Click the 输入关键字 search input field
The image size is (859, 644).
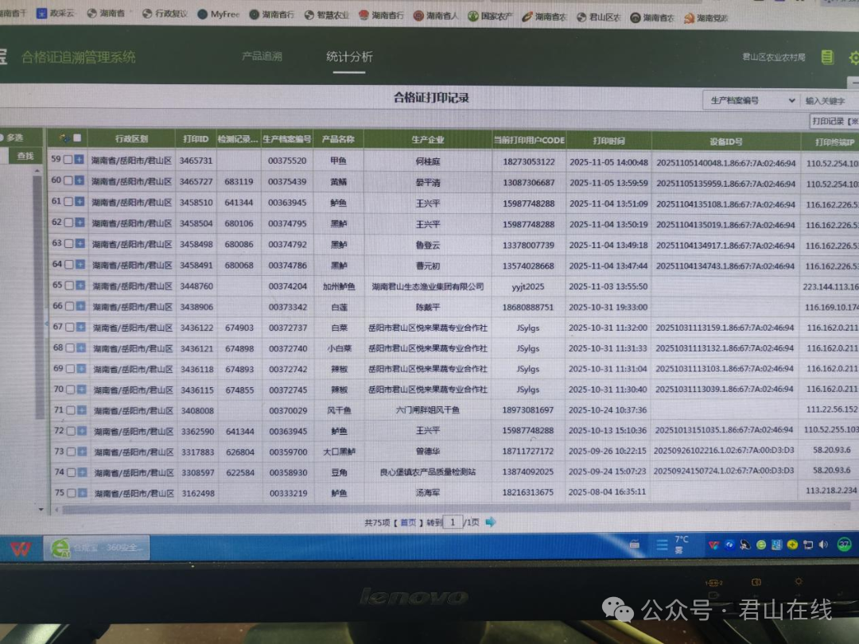tap(830, 101)
